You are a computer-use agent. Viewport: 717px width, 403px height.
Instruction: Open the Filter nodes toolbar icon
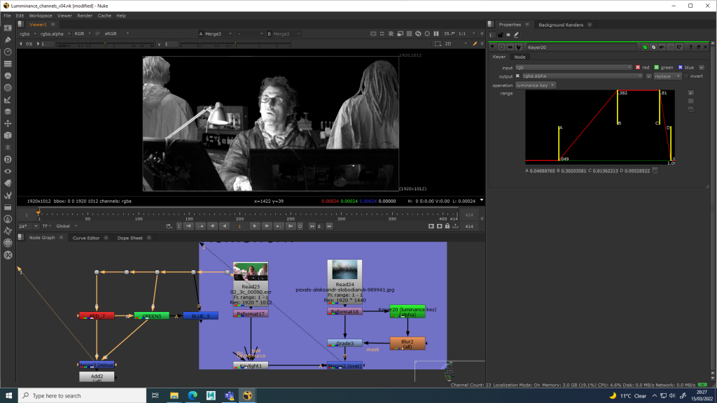click(8, 87)
